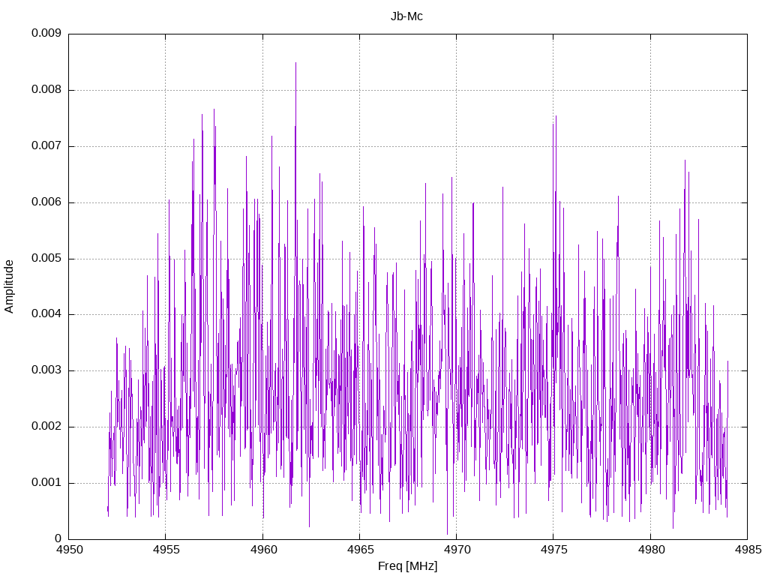This screenshot has width=768, height=576.
Task: Click the x-axis tick label 4960
Action: point(263,550)
